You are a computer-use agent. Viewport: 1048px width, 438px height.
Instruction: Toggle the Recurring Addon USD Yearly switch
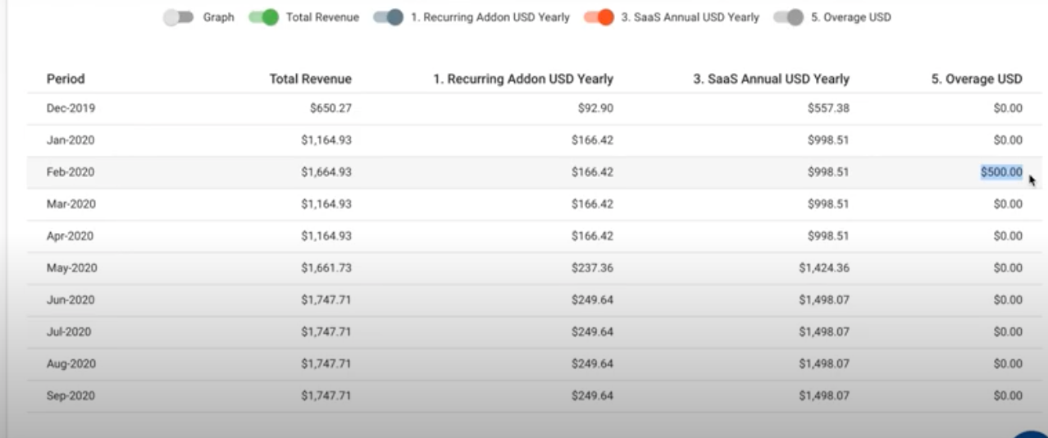[388, 17]
